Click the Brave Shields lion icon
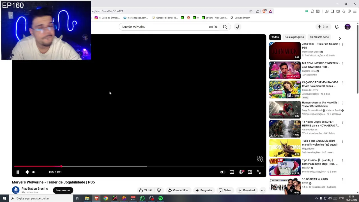 tap(264, 11)
